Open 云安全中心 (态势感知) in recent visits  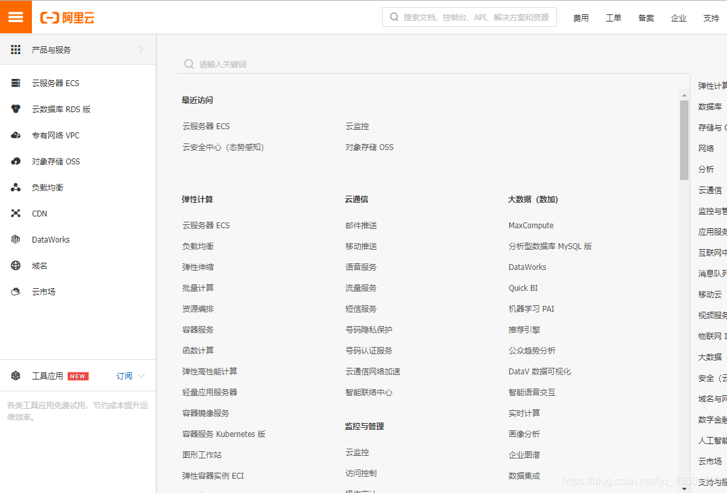tap(223, 147)
